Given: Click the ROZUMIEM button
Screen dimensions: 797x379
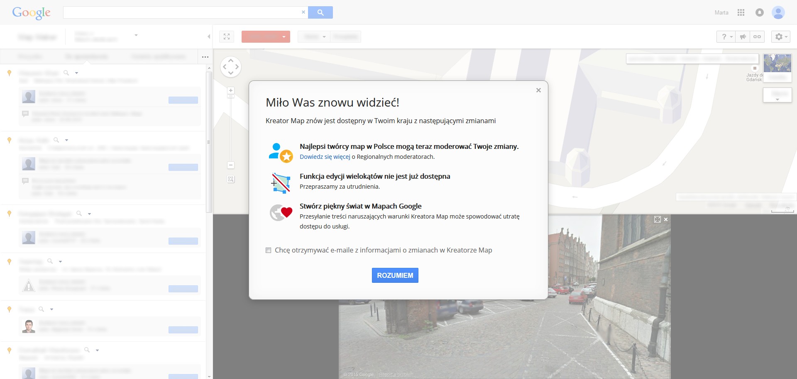Looking at the screenshot, I should (395, 275).
